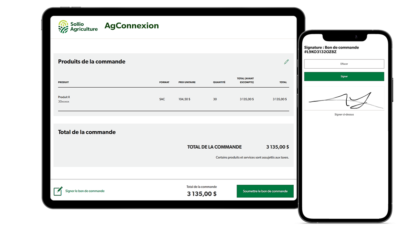Click the Sollio Agriculture logo
409x236 pixels.
tap(78, 26)
